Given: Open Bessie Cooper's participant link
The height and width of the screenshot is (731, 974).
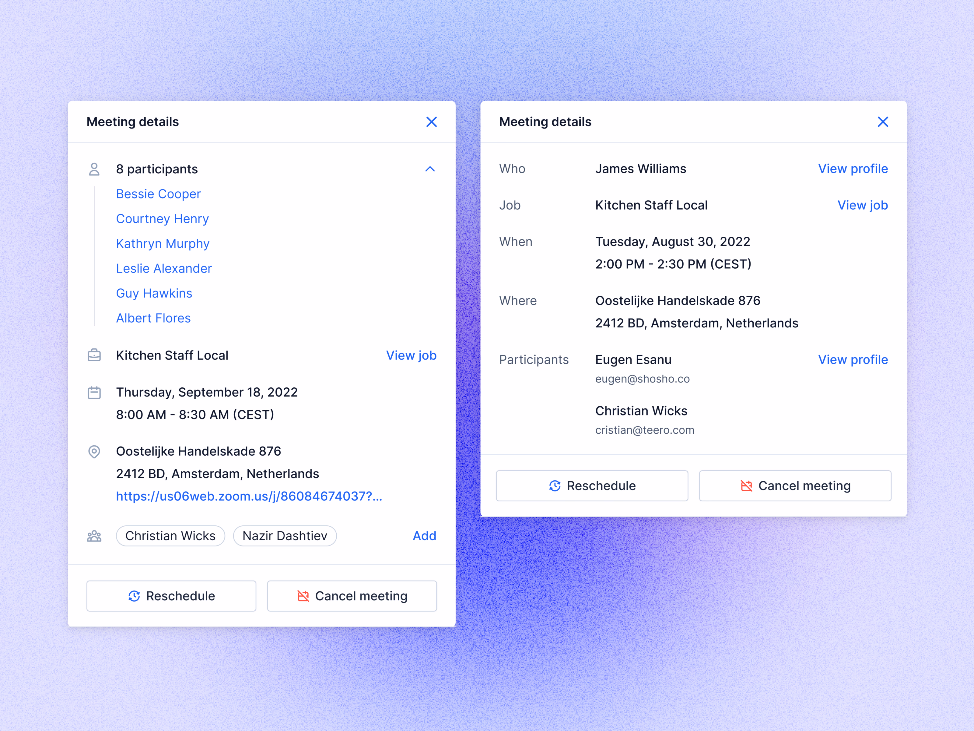Looking at the screenshot, I should pyautogui.click(x=159, y=194).
